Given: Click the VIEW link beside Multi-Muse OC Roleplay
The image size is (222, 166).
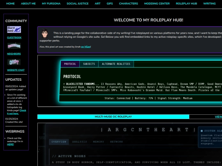Looking at the screenshot, I should point(218,116).
